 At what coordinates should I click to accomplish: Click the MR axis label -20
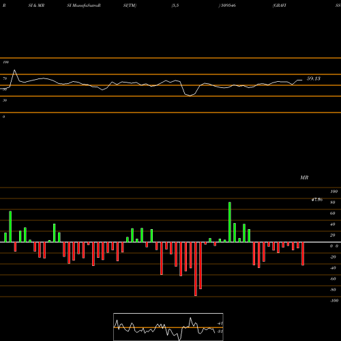click(x=333, y=257)
